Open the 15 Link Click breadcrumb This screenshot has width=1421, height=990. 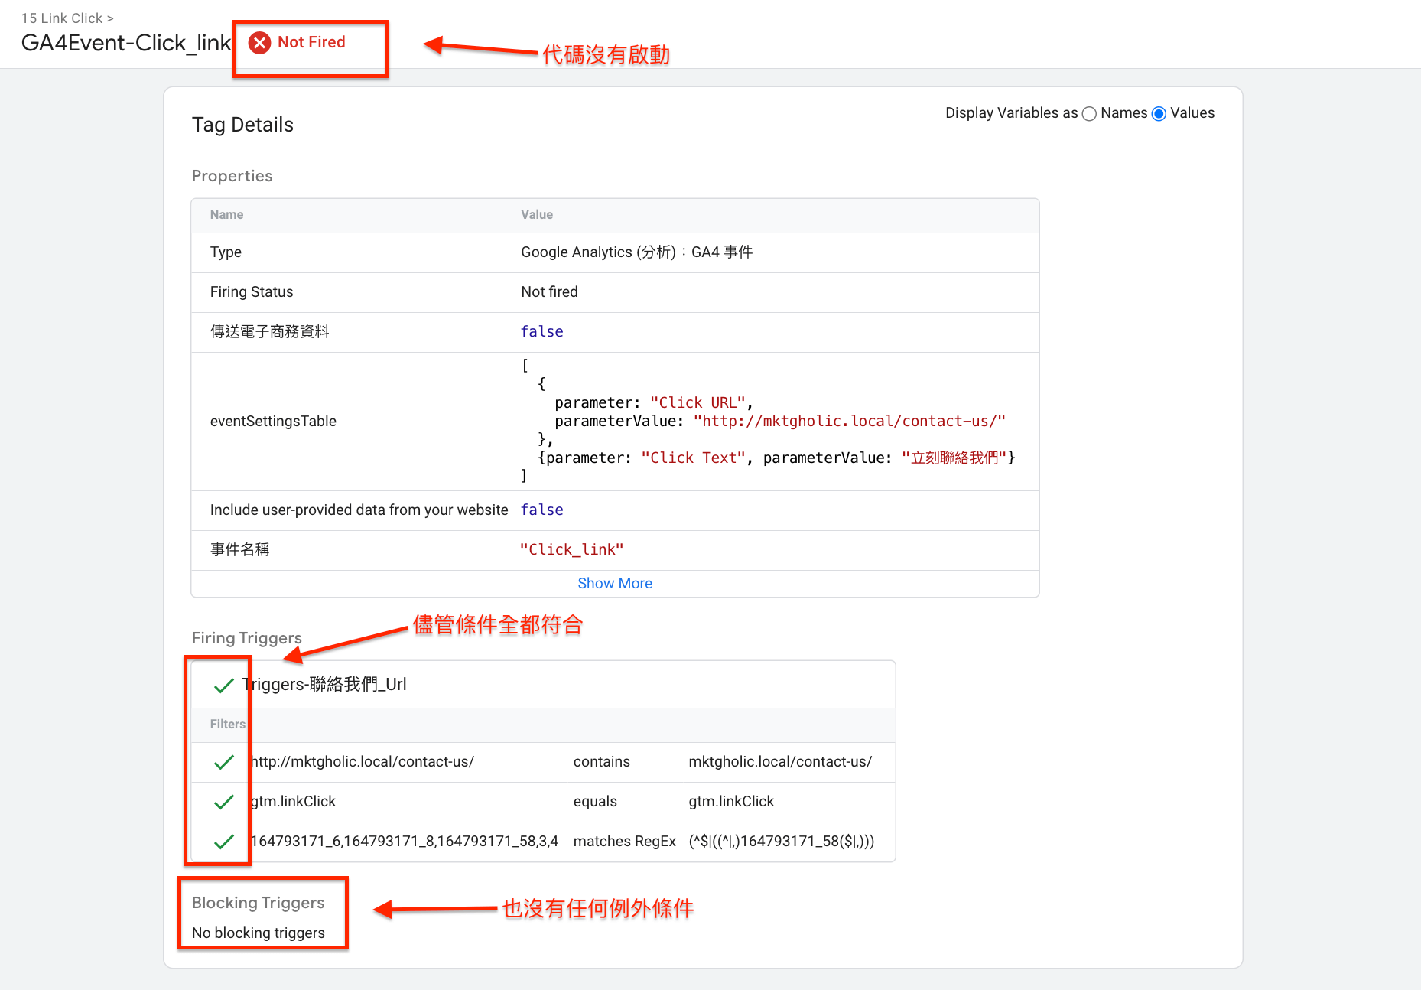pyautogui.click(x=61, y=18)
